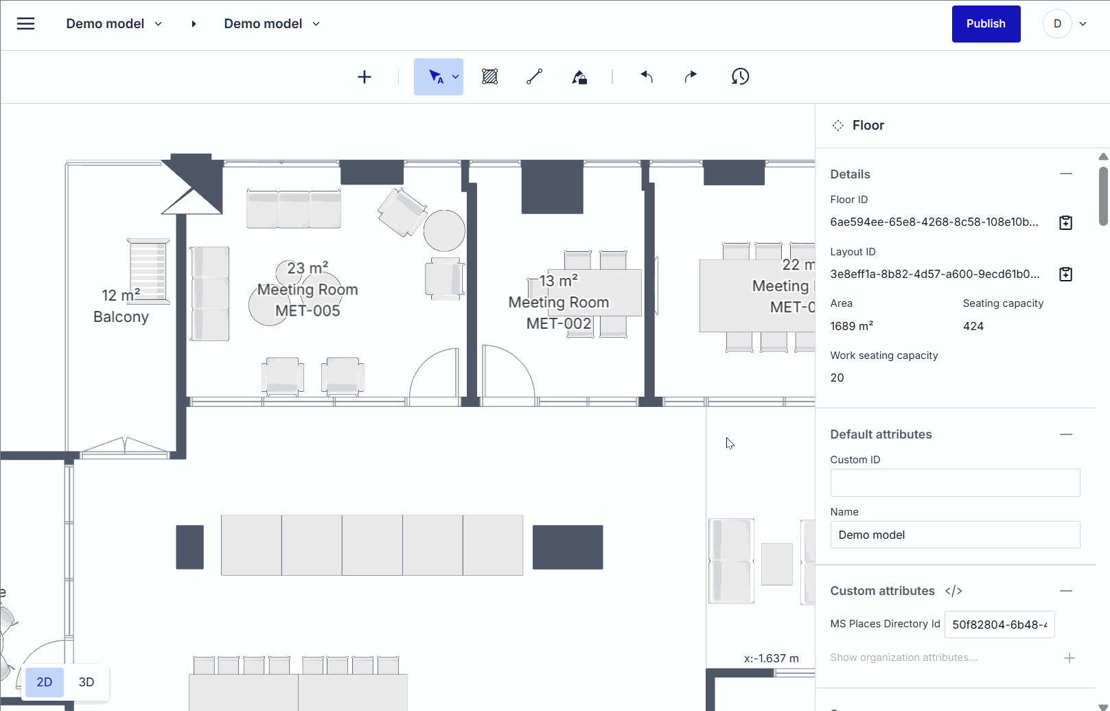Screen dimensions: 1110x711
Task: Open the select tool mode dropdown arrow
Action: tap(455, 77)
